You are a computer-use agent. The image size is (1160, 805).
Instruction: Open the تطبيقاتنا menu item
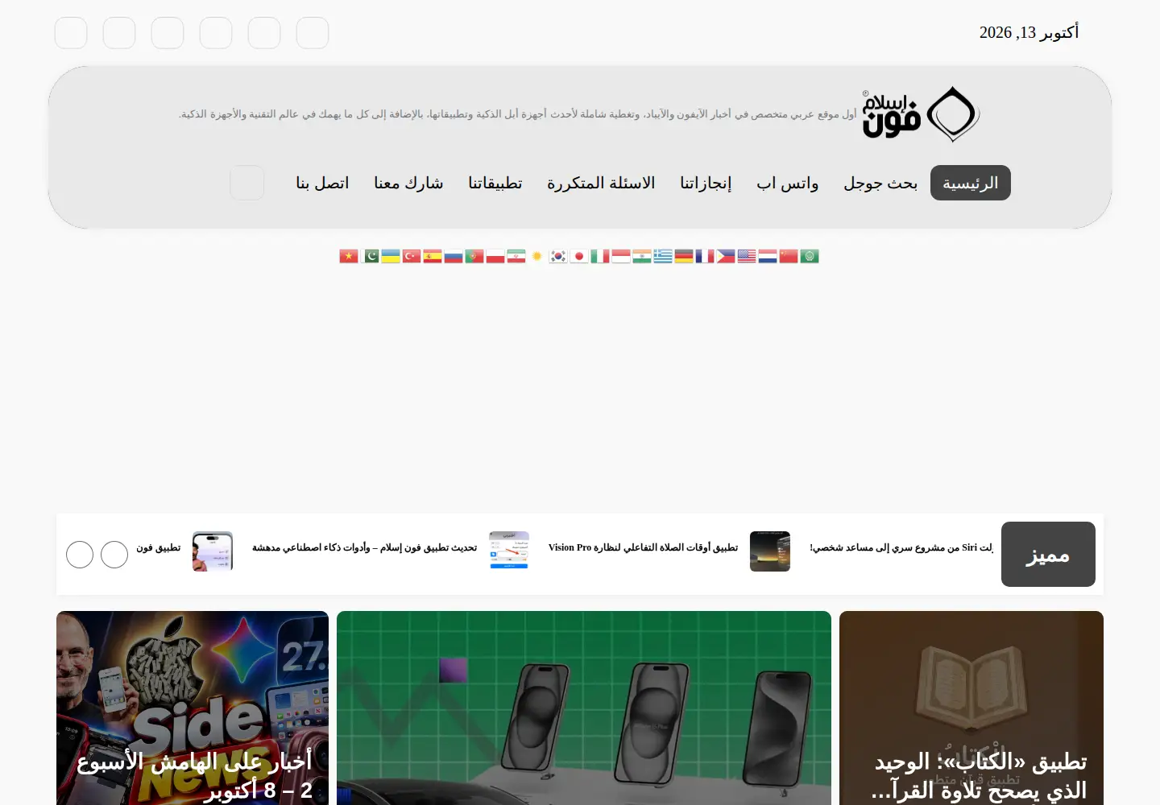point(495,183)
